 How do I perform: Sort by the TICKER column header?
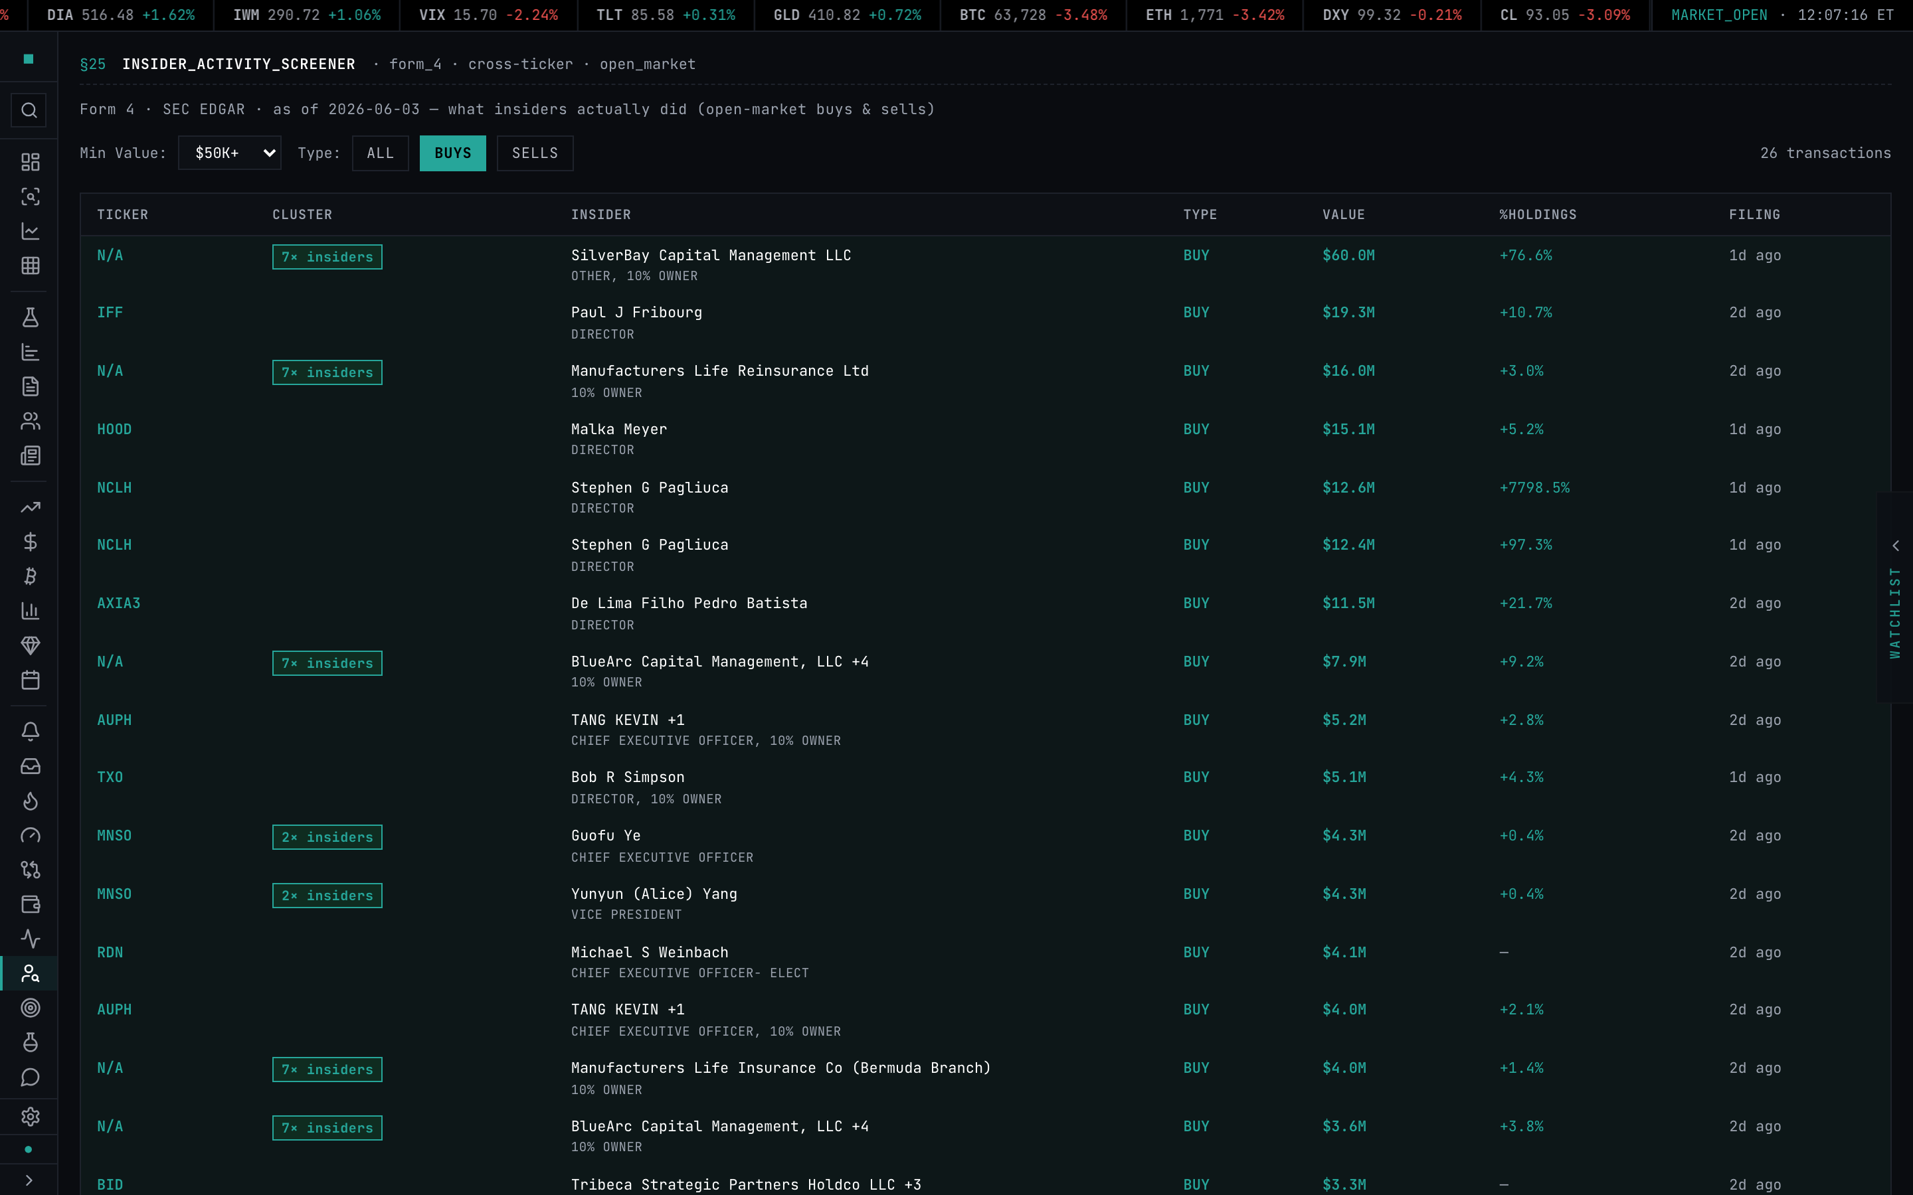point(122,215)
